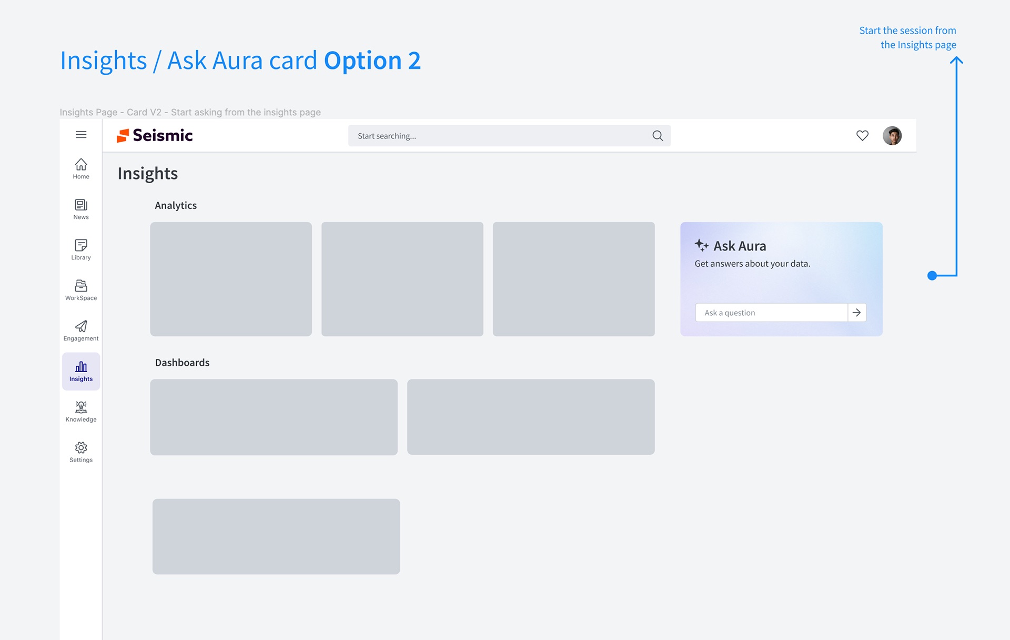
Task: Focus the Start searching field
Action: [509, 136]
